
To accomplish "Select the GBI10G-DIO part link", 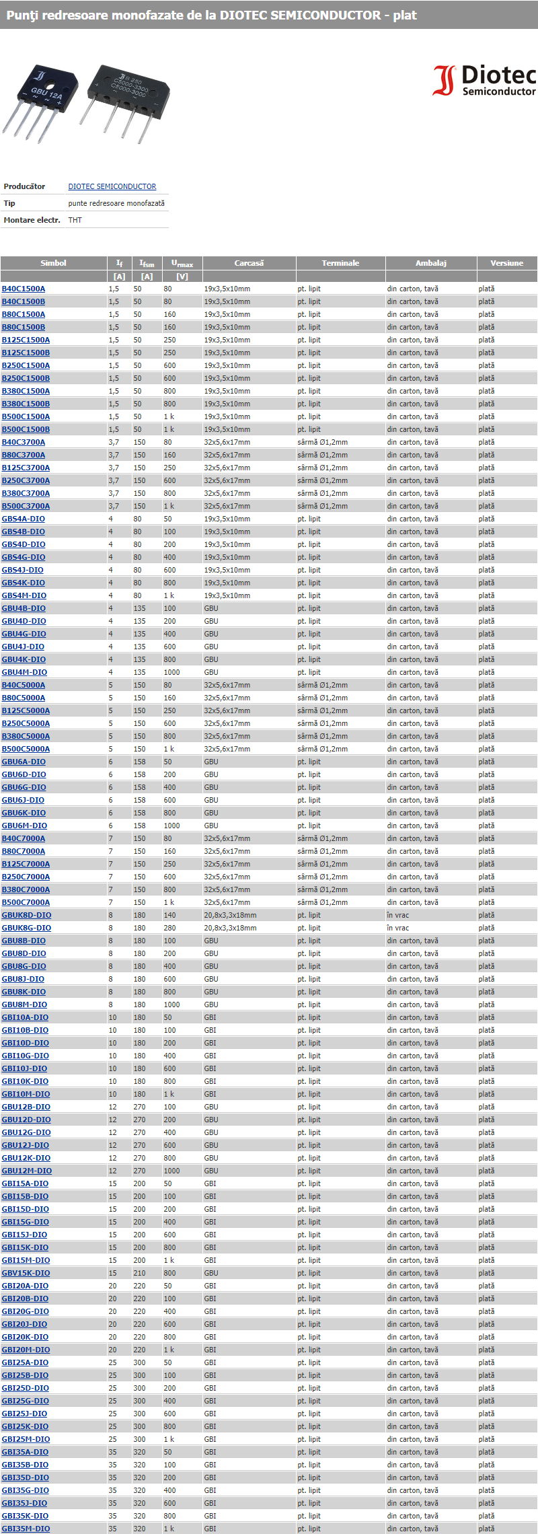I will 25,1056.
